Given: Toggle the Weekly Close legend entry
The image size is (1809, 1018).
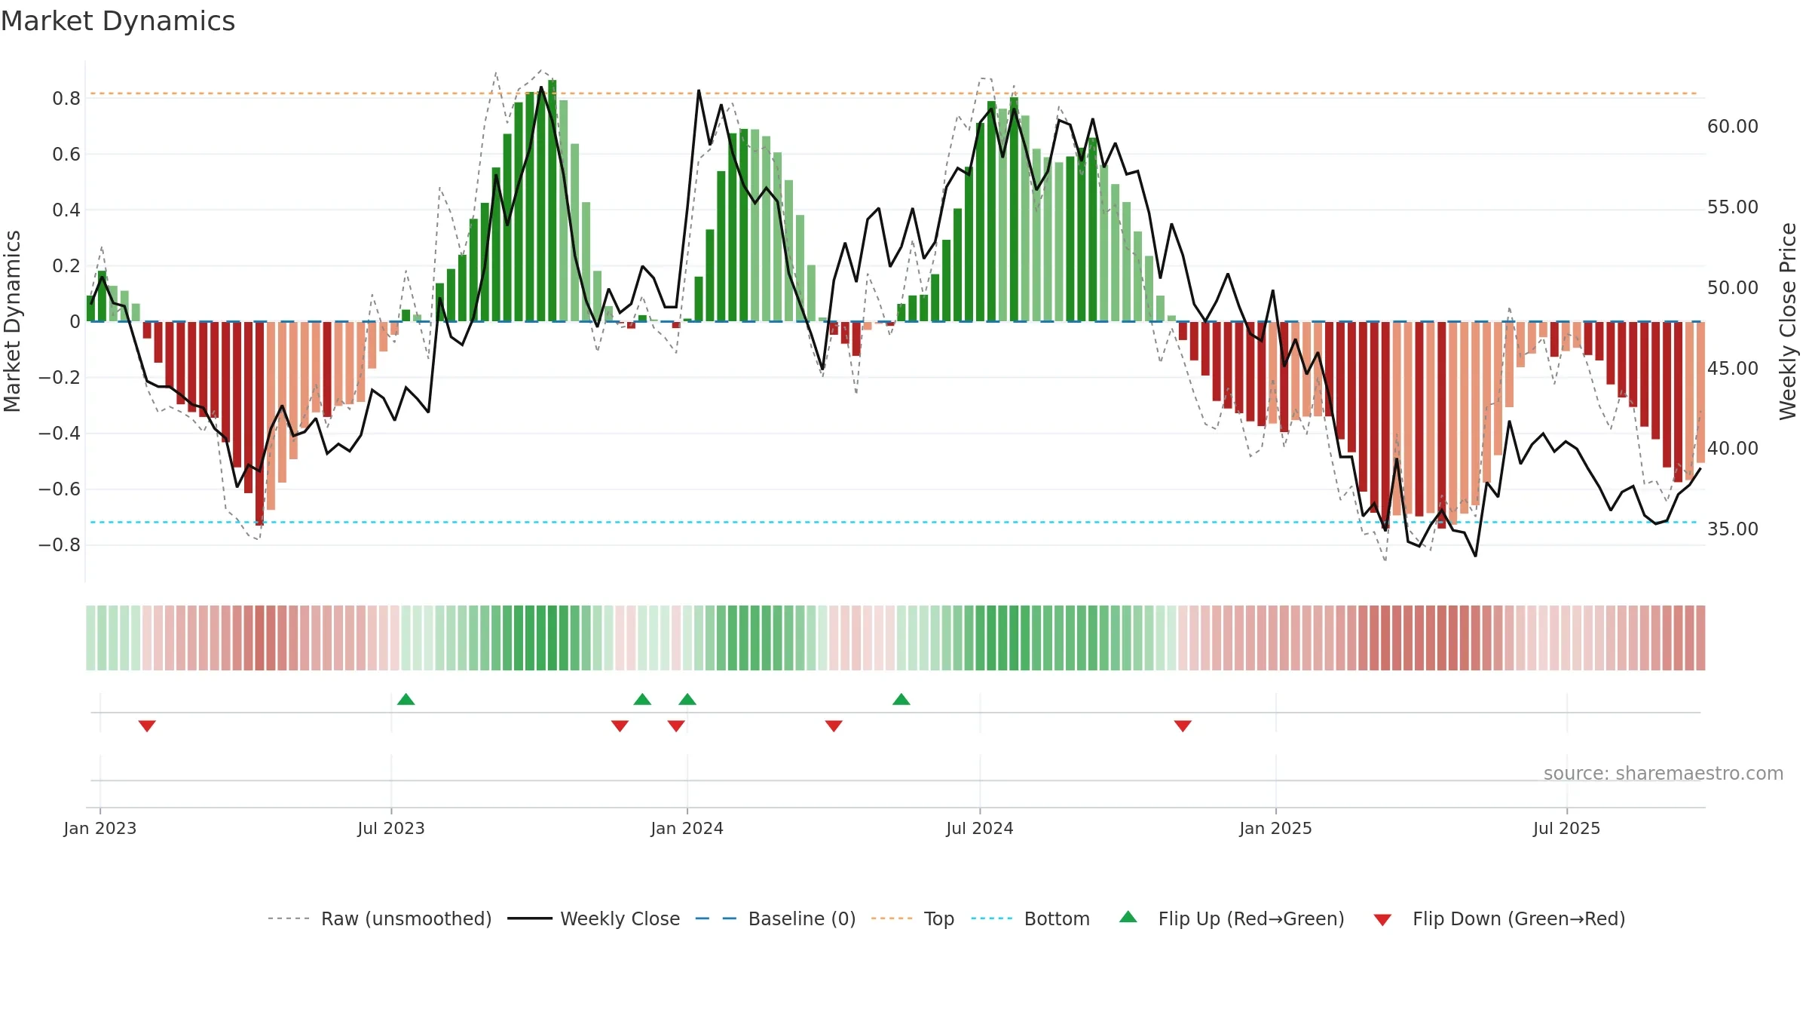Looking at the screenshot, I should [594, 918].
